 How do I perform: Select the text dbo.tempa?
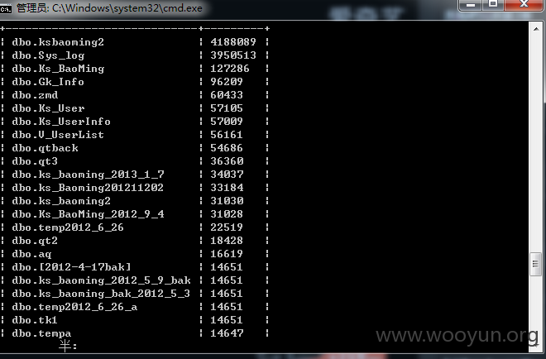[41, 333]
